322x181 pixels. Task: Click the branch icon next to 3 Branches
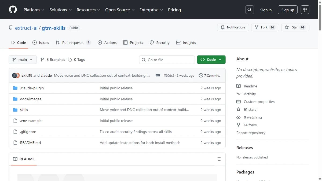[42, 60]
